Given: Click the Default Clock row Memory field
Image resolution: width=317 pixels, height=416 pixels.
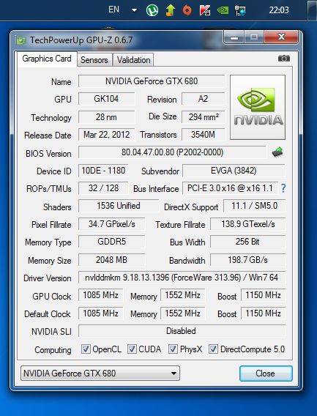Looking at the screenshot, I should tap(182, 313).
